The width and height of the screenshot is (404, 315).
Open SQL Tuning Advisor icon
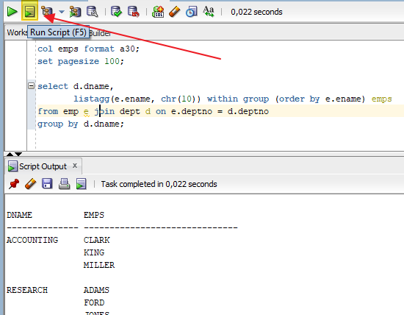click(x=93, y=12)
